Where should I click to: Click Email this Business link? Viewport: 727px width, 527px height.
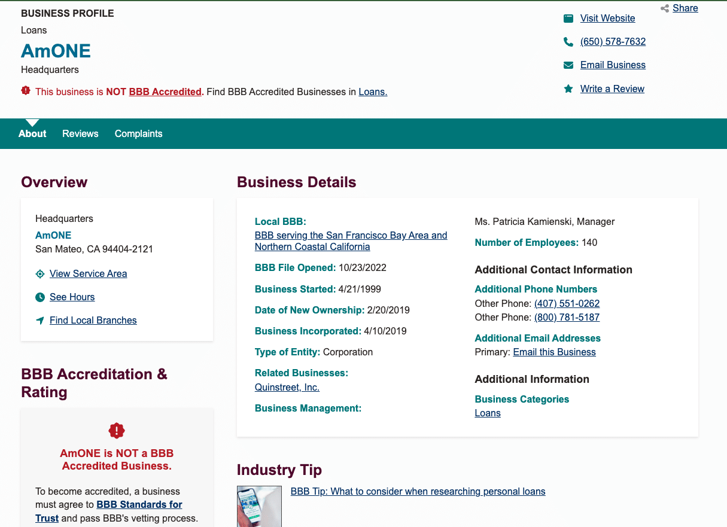[x=554, y=352]
